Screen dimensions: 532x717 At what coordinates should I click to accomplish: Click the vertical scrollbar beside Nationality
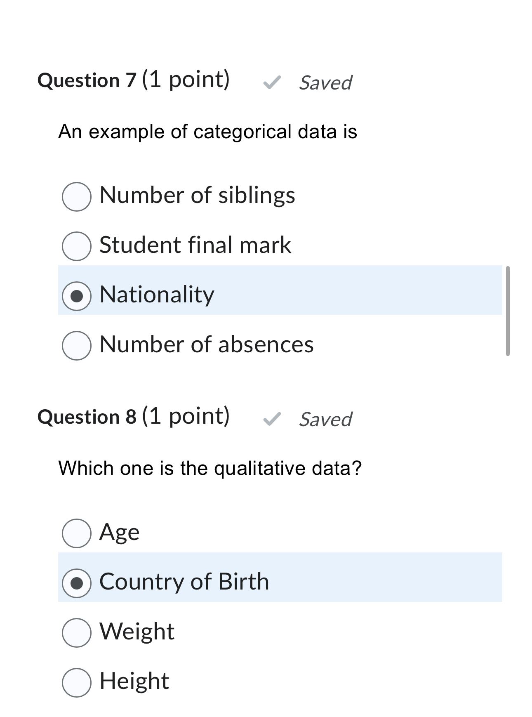coord(508,311)
